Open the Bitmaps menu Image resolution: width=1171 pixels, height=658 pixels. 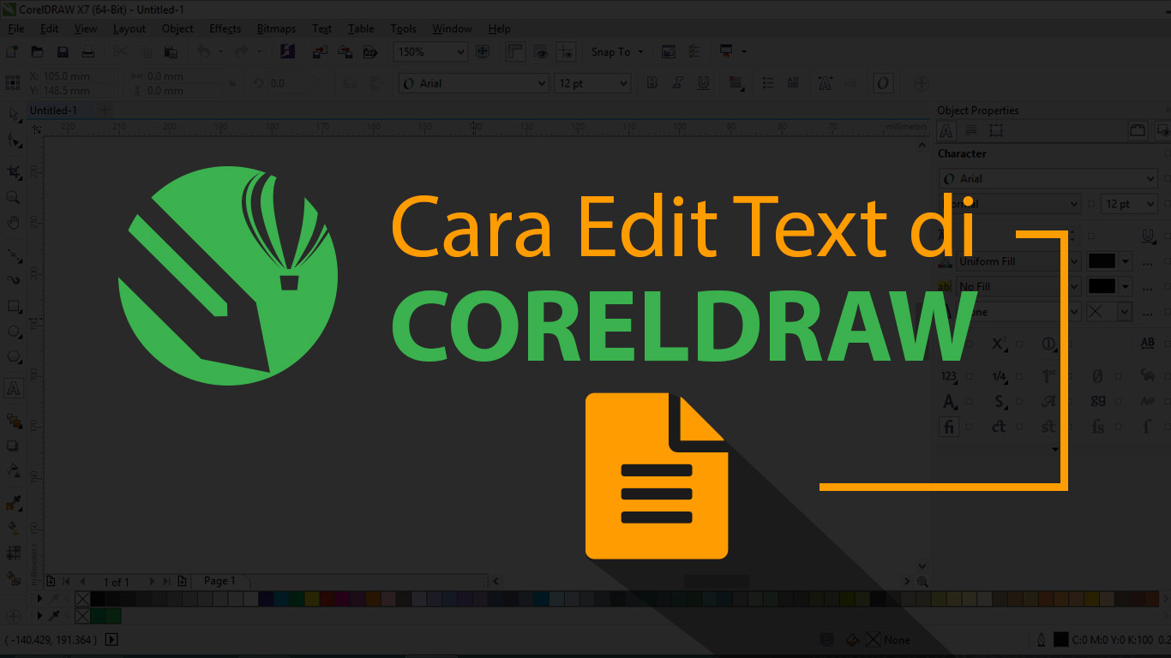(276, 28)
